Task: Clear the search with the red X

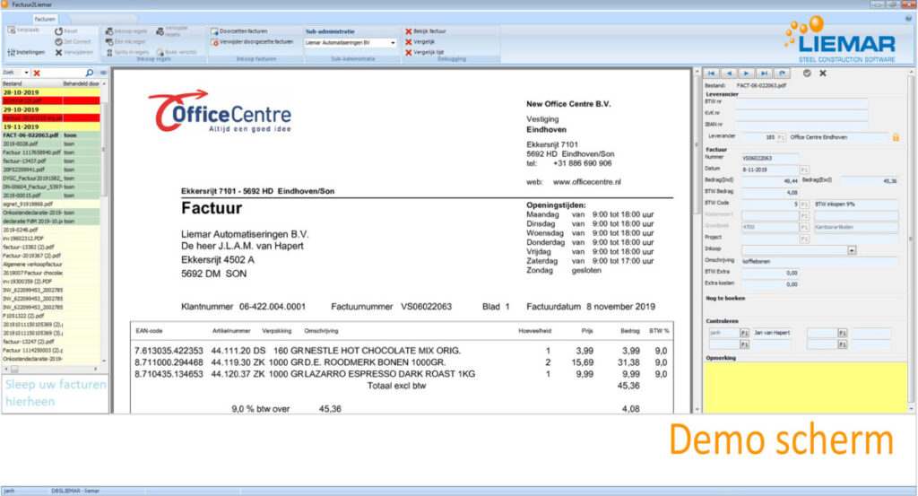Action: click(x=37, y=73)
